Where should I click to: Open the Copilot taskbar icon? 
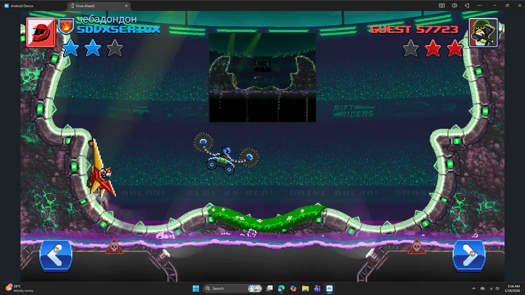point(293,289)
